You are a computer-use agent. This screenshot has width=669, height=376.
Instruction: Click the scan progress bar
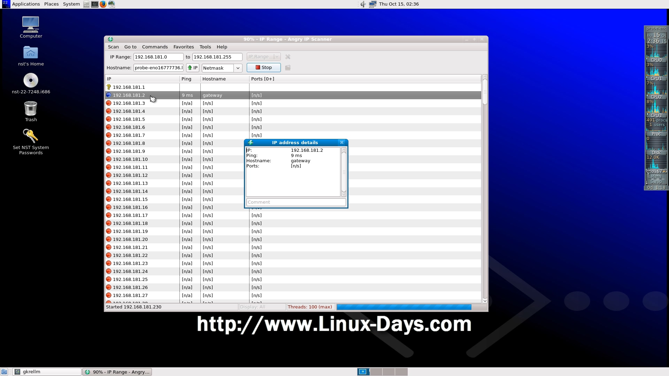click(412, 307)
